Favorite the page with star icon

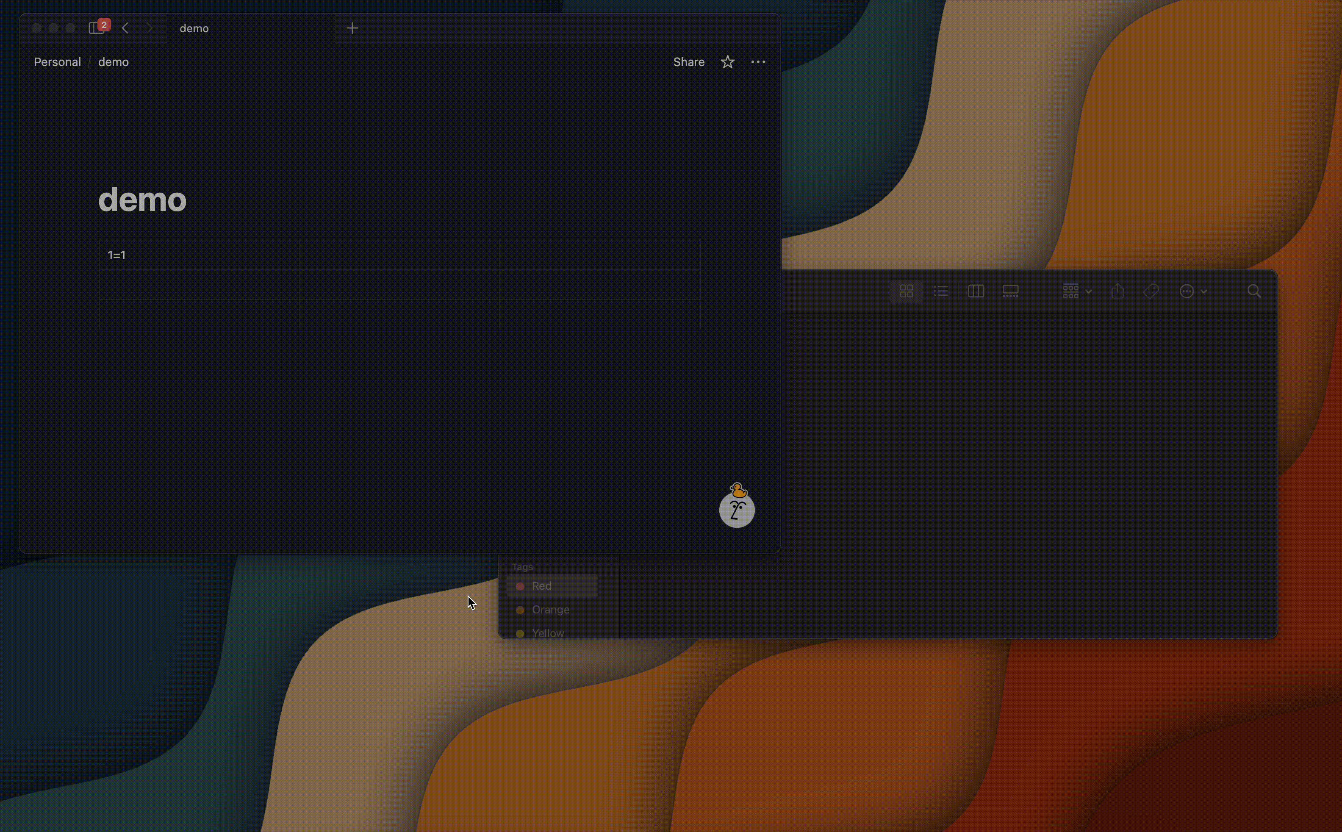727,62
